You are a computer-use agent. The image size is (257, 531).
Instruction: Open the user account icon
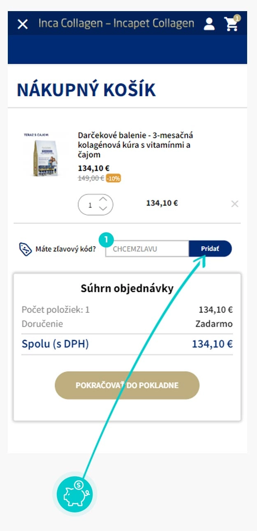(209, 24)
